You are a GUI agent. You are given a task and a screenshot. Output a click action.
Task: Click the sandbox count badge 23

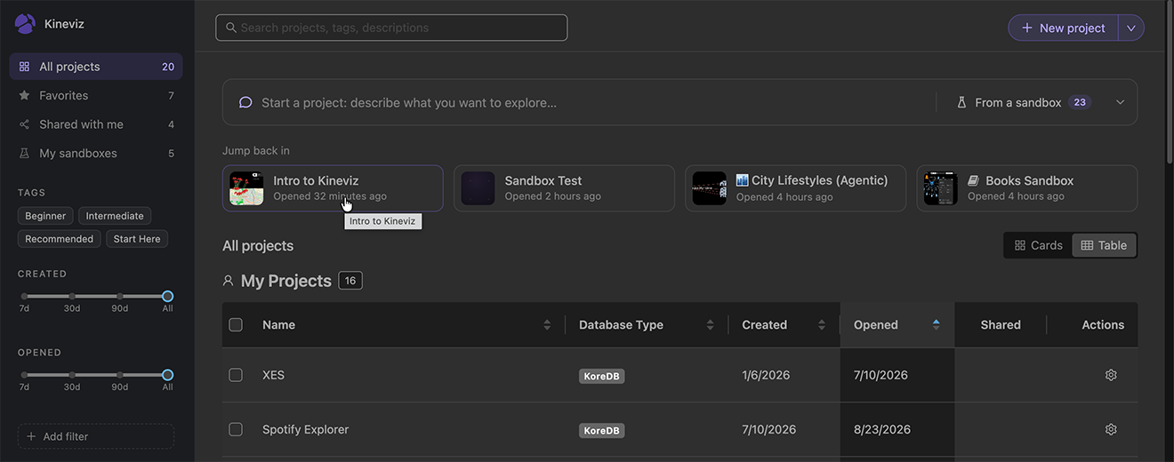(x=1080, y=102)
